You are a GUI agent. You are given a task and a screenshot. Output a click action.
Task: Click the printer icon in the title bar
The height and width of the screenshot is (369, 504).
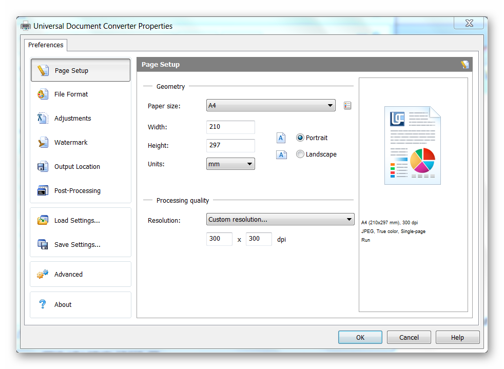(26, 26)
